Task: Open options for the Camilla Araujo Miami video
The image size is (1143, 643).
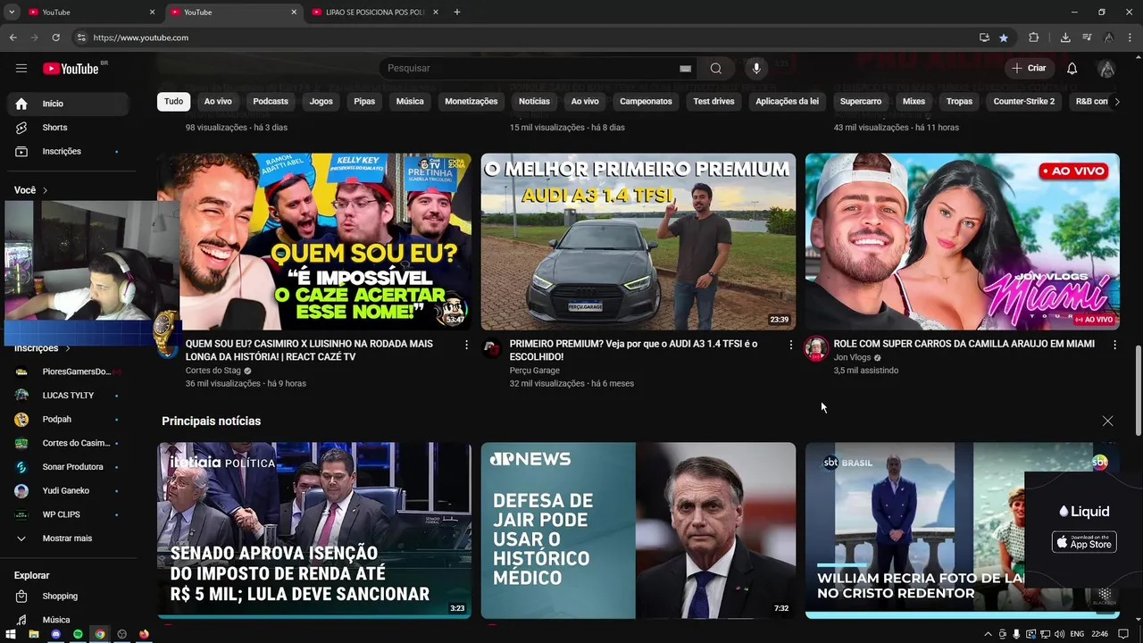Action: tap(1114, 345)
